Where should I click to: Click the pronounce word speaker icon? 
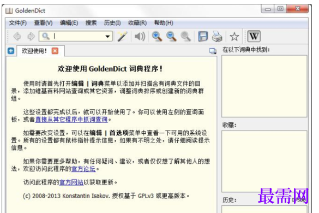(x=140, y=37)
